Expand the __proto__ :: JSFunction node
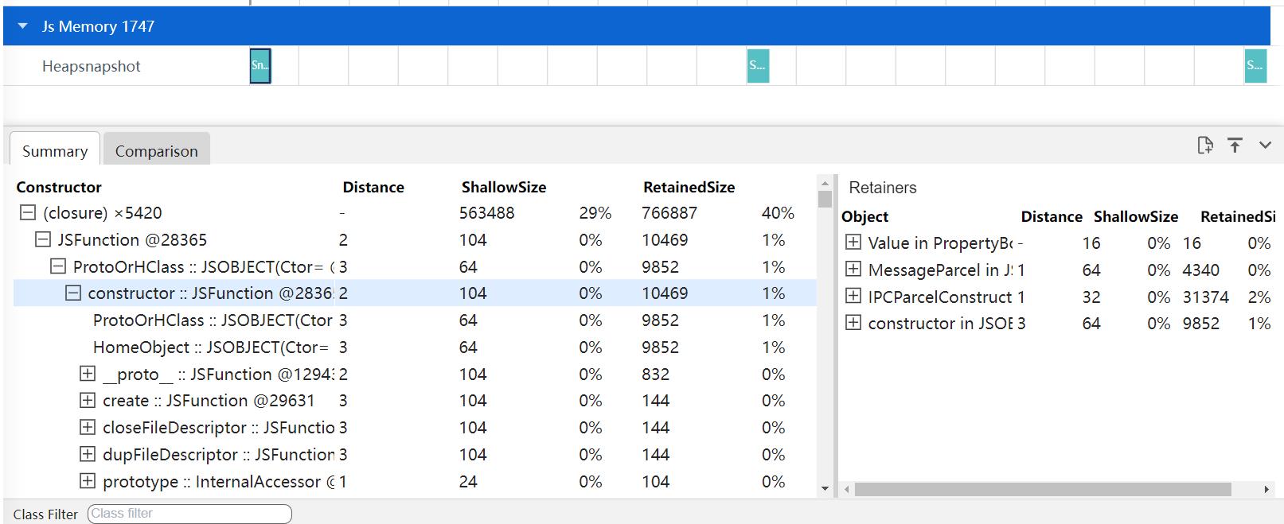 pos(88,374)
